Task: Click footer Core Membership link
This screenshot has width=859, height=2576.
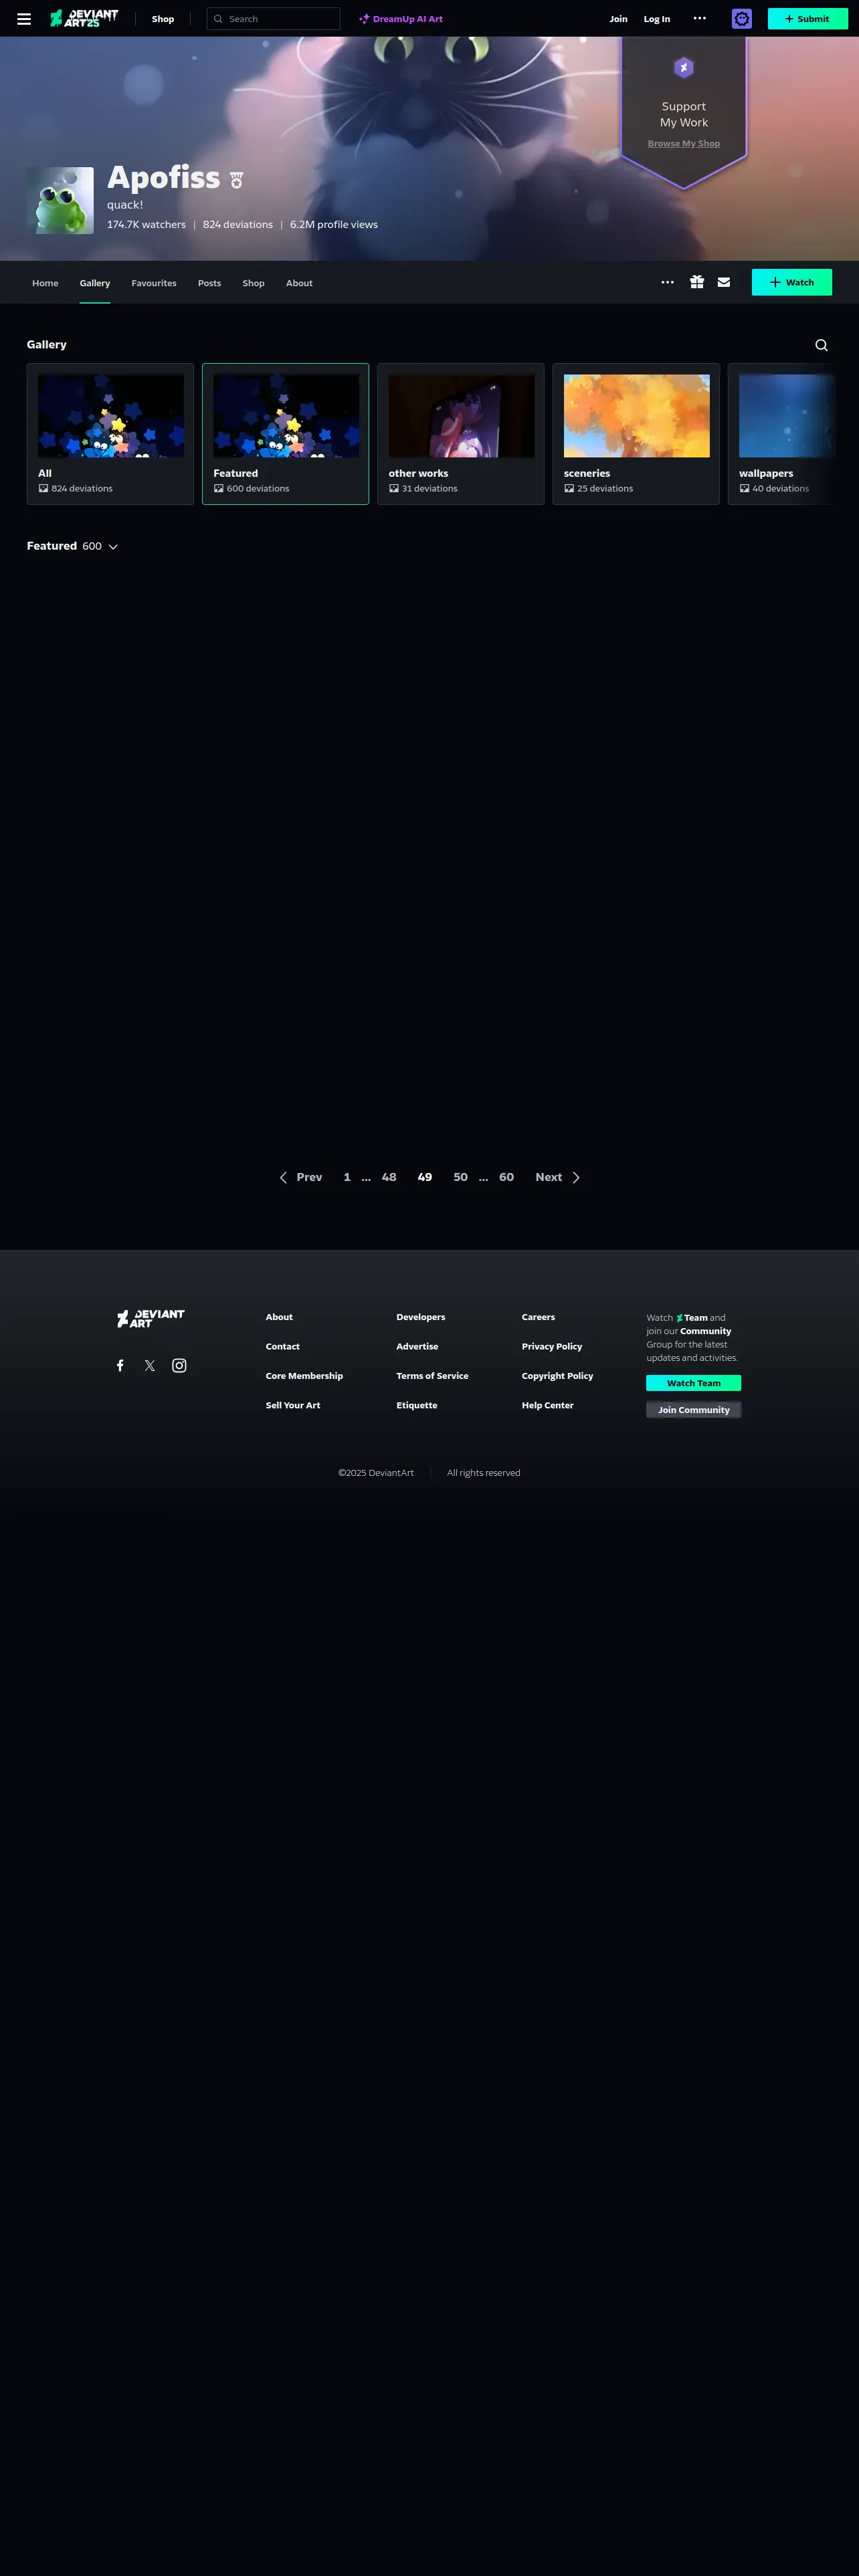Action: 304,1376
